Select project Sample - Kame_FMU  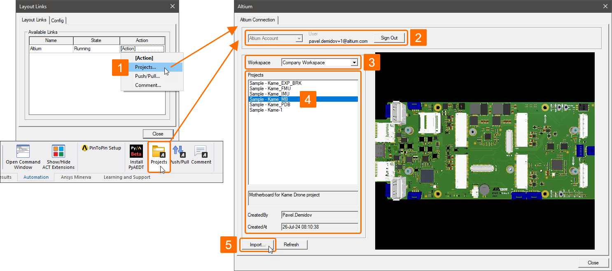tap(303, 89)
